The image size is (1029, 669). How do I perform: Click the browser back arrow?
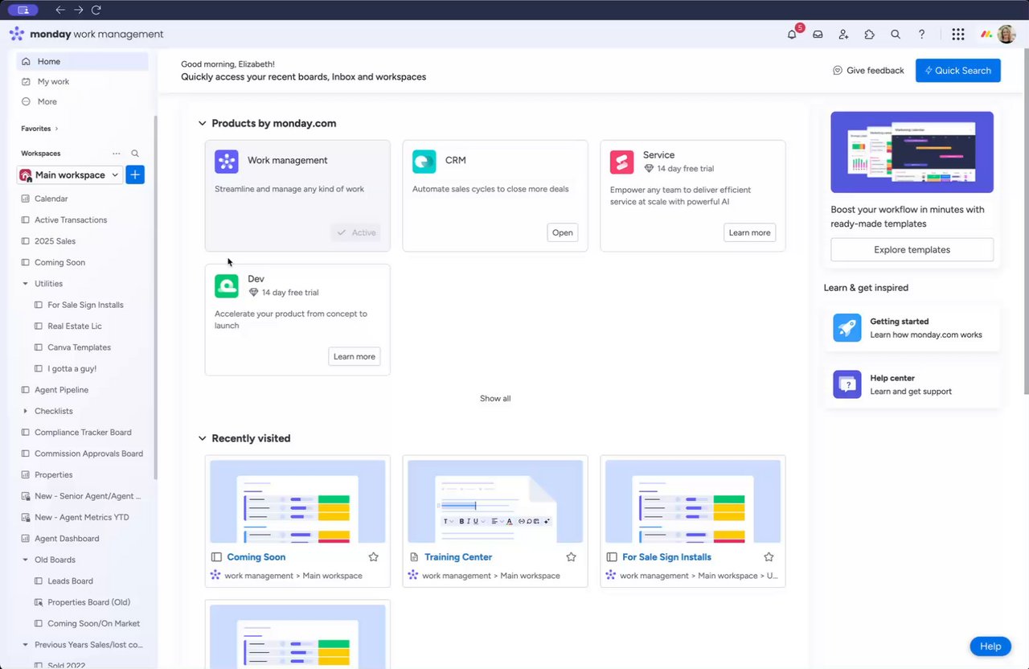(x=60, y=10)
